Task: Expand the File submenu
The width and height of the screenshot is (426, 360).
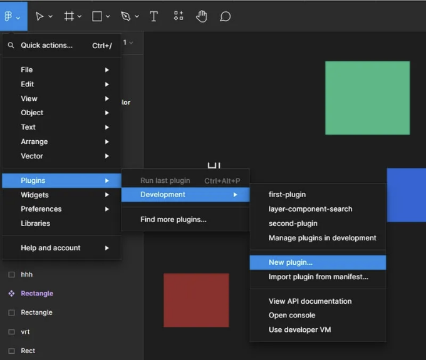Action: click(61, 69)
